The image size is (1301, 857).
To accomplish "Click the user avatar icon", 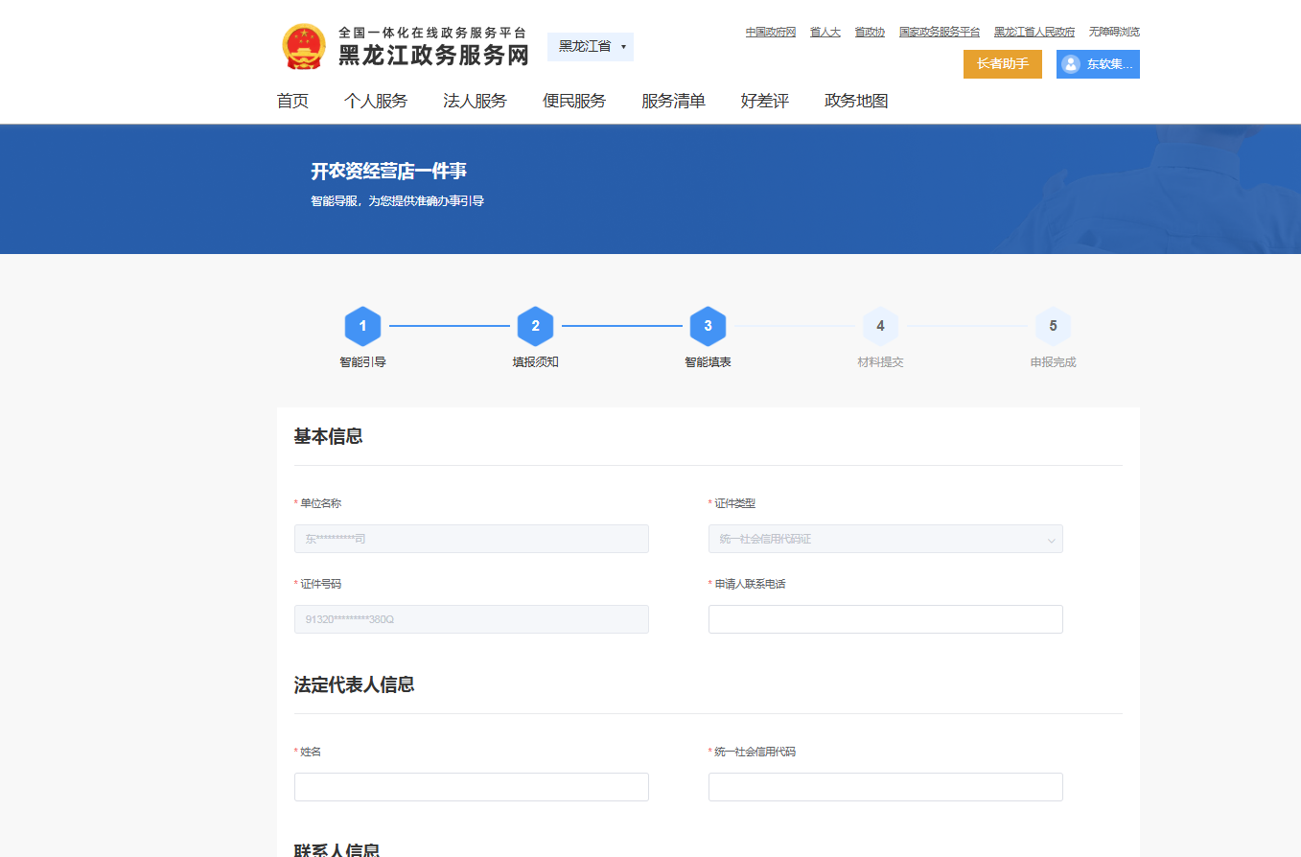I will coord(1071,64).
